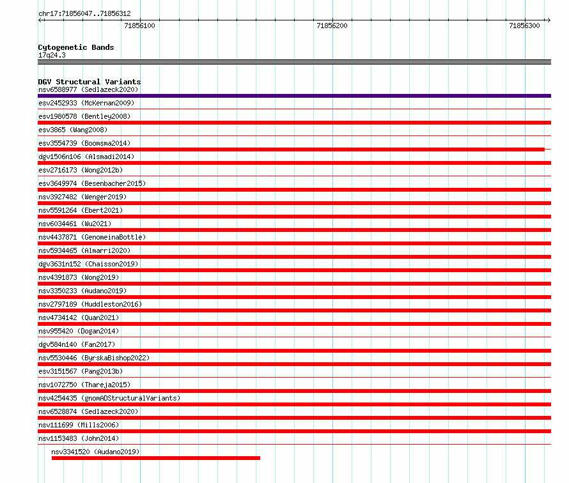Open variant nsv6588977 (Sedlazeck2020)
Viewport: 569px width, 483px height.
pyautogui.click(x=88, y=89)
